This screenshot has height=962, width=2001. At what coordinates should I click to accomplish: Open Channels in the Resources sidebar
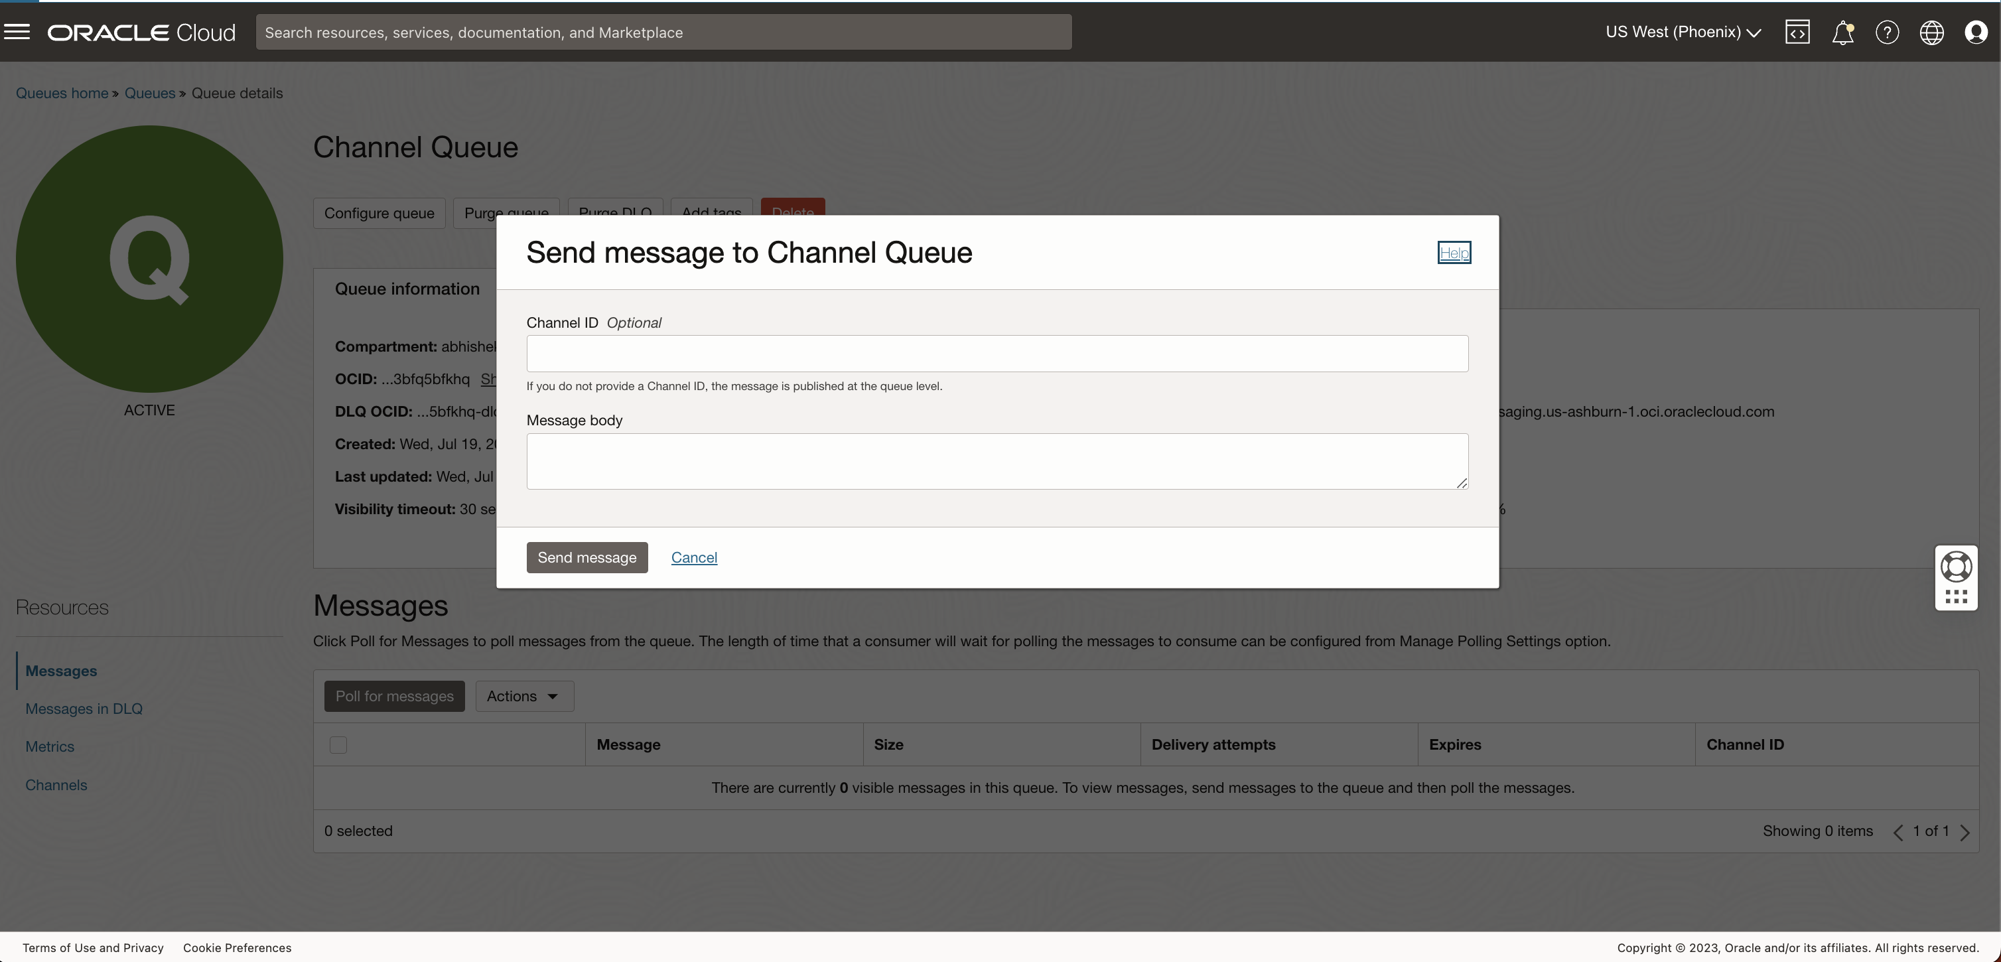coord(55,785)
